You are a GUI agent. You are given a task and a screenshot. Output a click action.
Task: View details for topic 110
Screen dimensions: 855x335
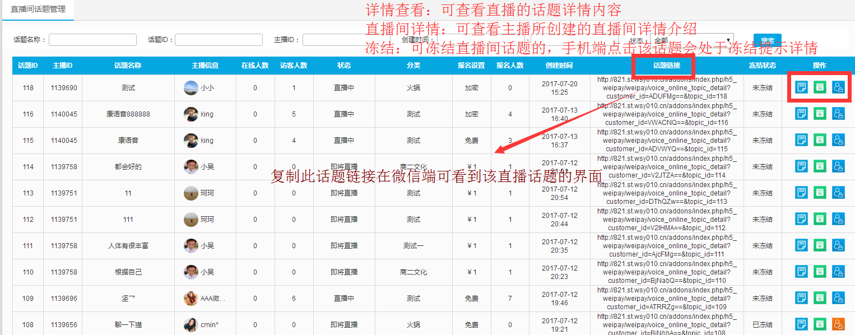point(801,272)
